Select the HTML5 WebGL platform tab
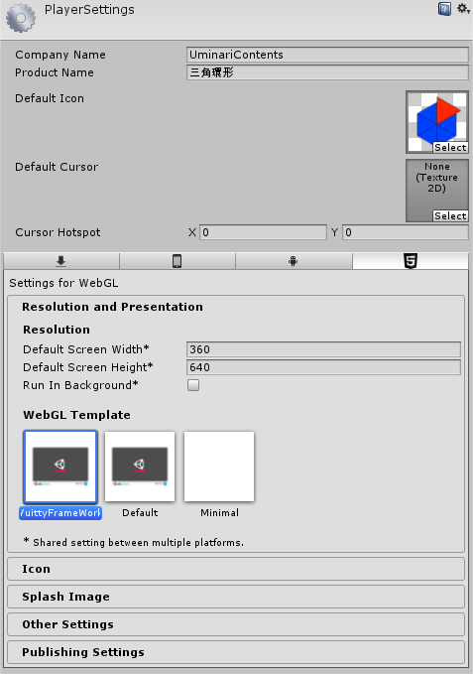The width and height of the screenshot is (473, 674). click(411, 261)
